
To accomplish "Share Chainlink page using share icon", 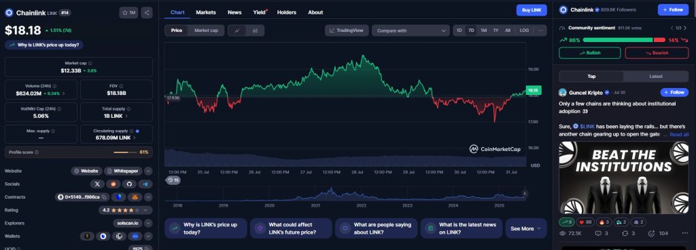I will 147,13.
